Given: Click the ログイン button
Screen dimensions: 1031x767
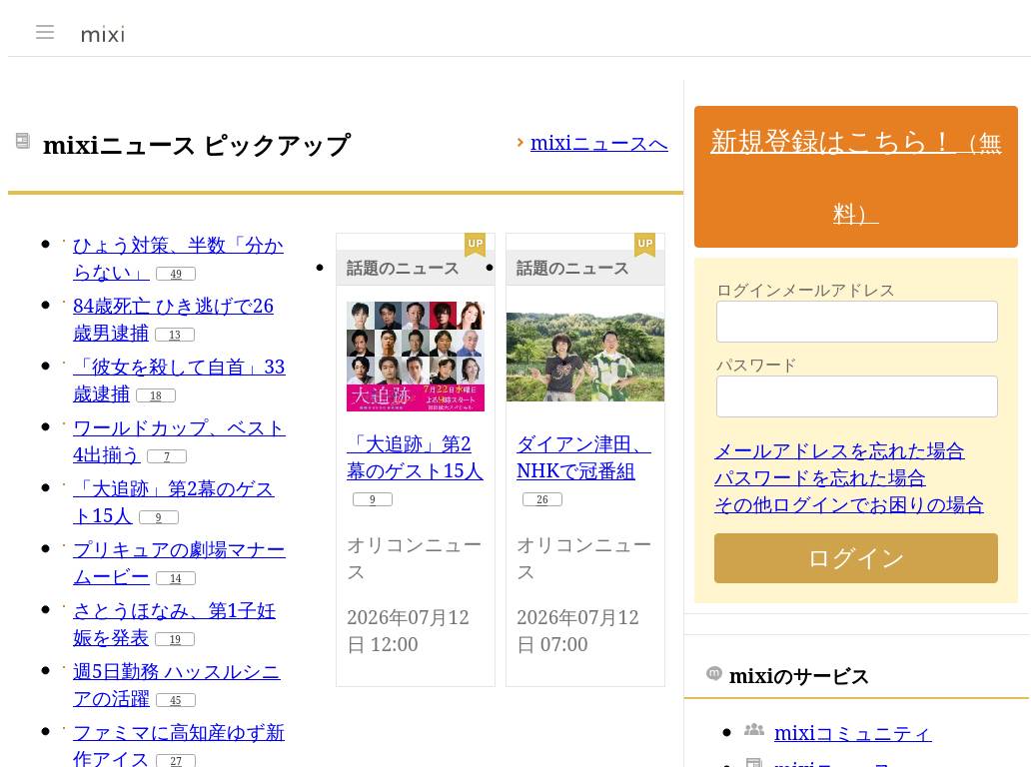Looking at the screenshot, I should tap(856, 558).
